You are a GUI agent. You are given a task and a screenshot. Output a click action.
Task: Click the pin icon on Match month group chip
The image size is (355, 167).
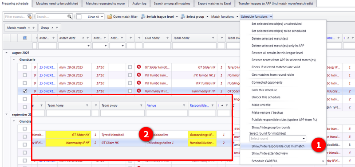(33, 28)
